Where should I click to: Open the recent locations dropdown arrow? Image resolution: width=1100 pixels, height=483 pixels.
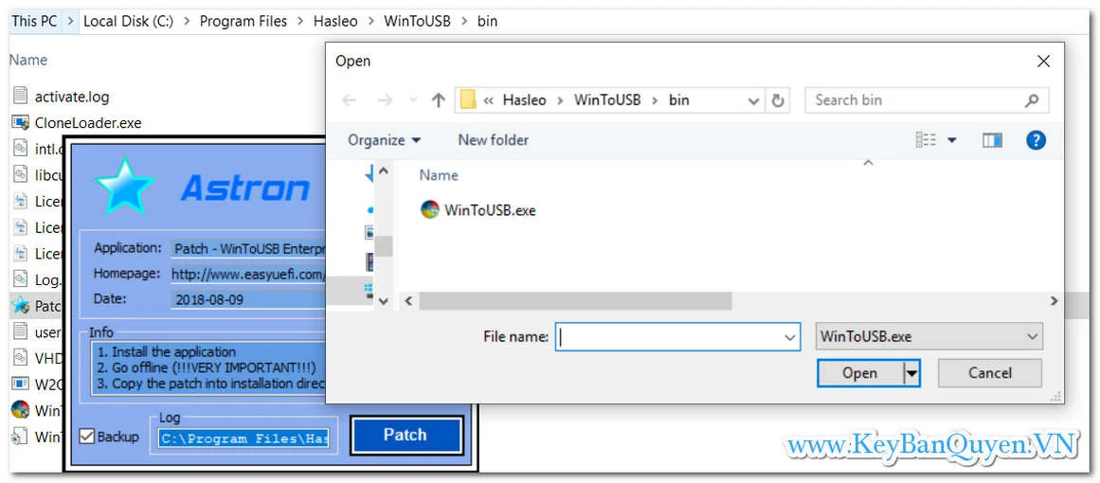[413, 100]
